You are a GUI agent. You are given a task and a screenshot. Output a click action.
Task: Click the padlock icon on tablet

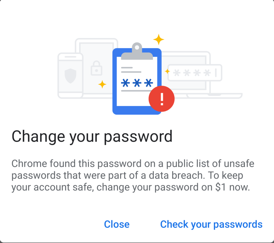pos(96,68)
